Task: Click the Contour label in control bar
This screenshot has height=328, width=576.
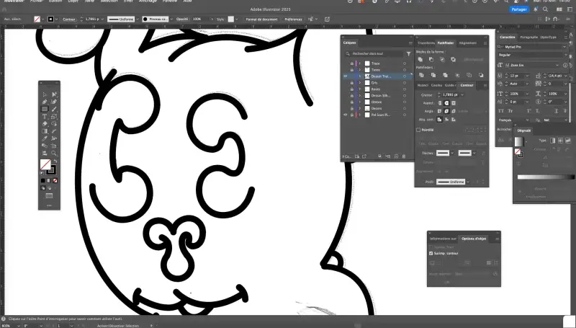Action: pos(68,19)
